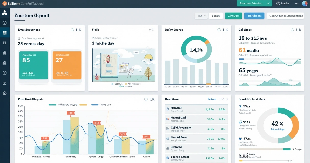
Task: Expand the chevron next to Leyller in top bar
Action: click(296, 4)
